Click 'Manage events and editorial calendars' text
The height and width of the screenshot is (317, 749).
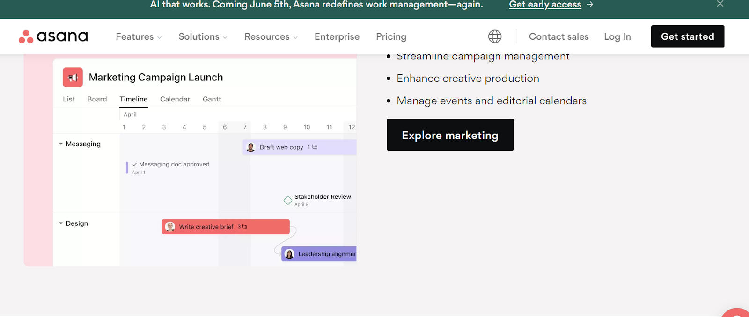492,101
